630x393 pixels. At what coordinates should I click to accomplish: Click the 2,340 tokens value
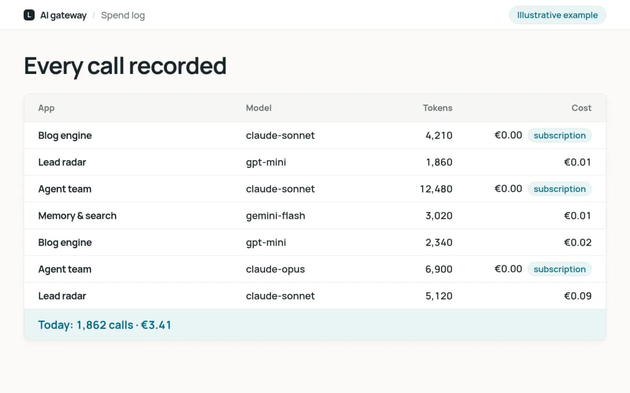439,242
